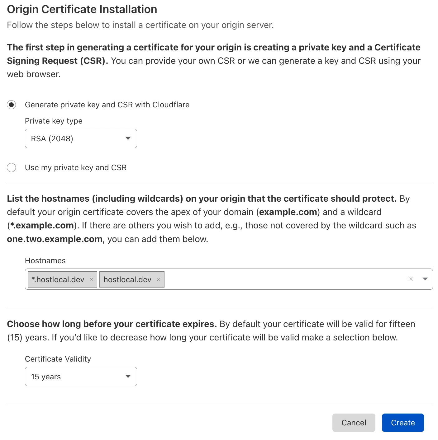The image size is (438, 440).
Task: Clear all hostnames with the X icon
Action: pos(411,279)
